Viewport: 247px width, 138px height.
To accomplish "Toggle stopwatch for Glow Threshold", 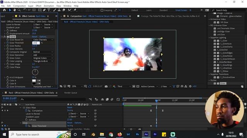I will pos(8,43).
